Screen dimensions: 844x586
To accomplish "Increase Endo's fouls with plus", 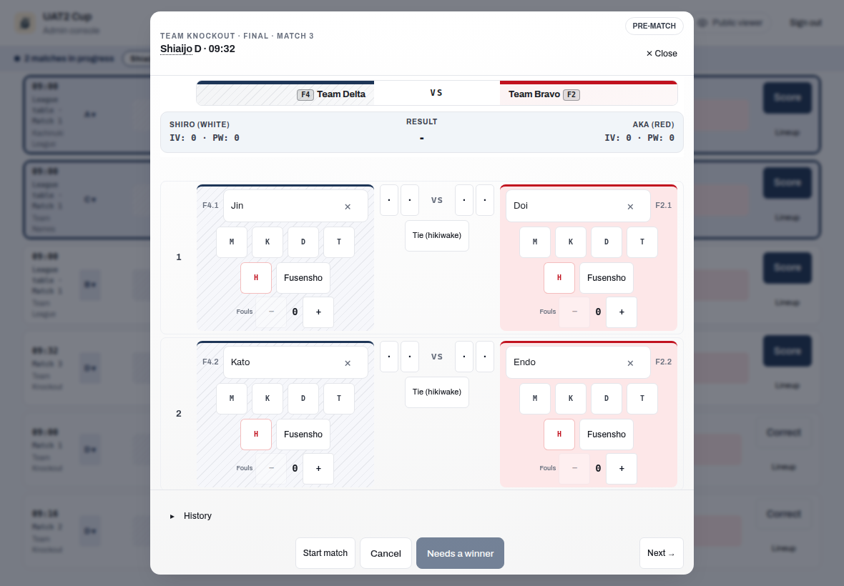I will [622, 468].
